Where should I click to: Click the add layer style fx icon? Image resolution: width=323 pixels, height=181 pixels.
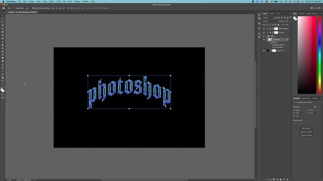coord(271,179)
